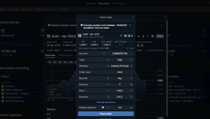The width and height of the screenshot is (210, 119).
Task: Increase Display Quantity with the plus button
Action: point(131,108)
